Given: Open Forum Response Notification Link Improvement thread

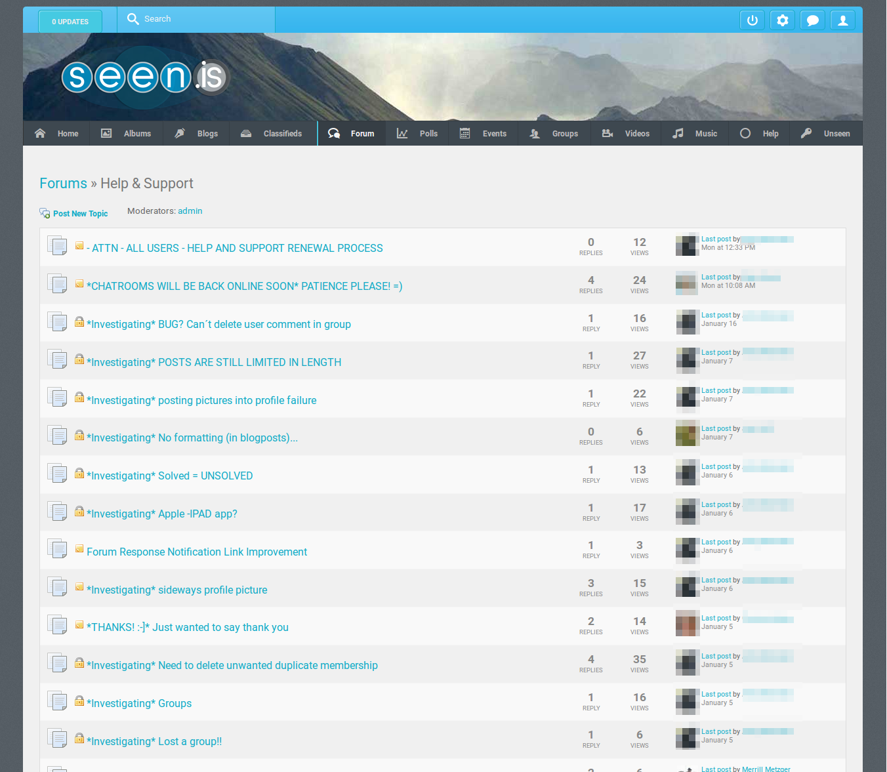Looking at the screenshot, I should coord(197,552).
